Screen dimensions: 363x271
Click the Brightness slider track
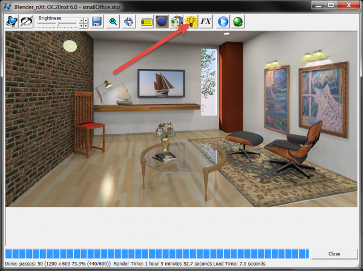(57, 23)
